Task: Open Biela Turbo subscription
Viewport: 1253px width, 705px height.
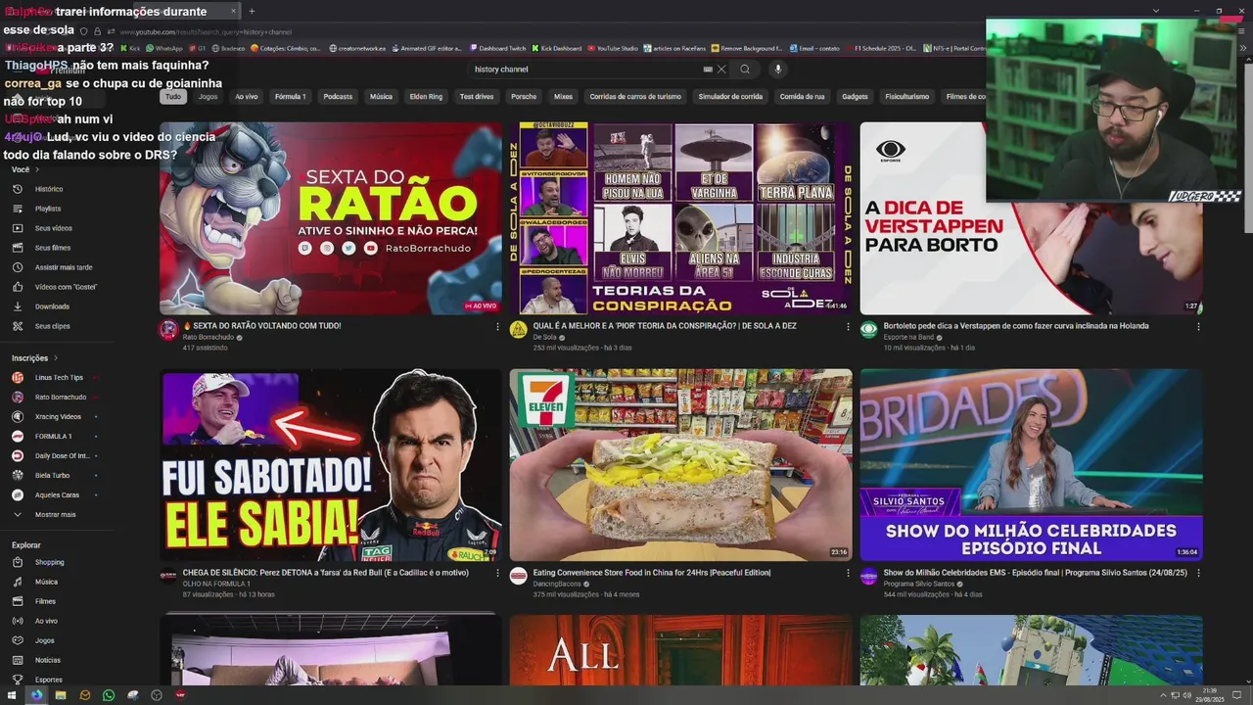Action: [x=52, y=476]
